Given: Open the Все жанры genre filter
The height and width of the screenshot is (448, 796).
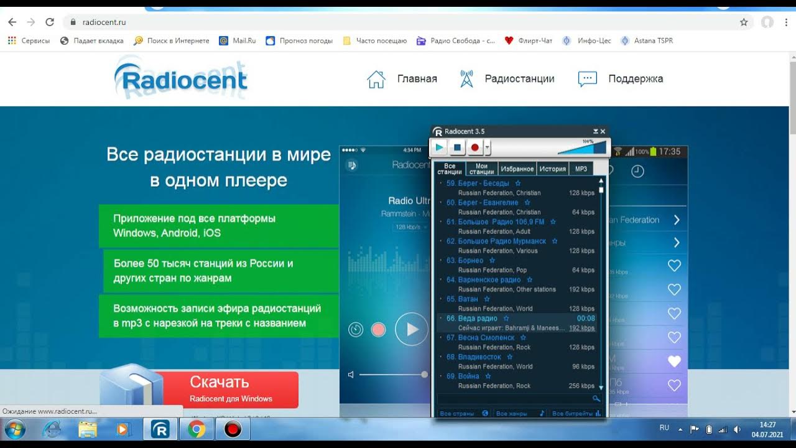Looking at the screenshot, I should point(521,413).
